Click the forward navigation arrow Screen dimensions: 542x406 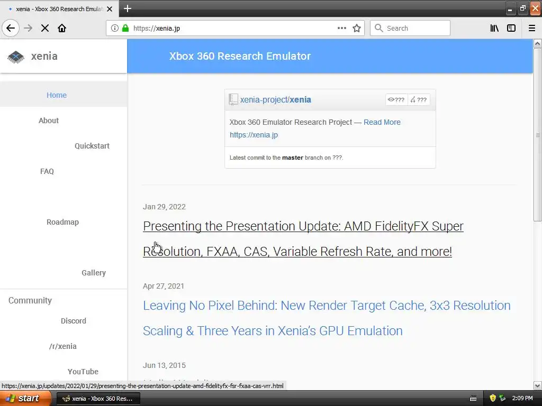click(28, 28)
